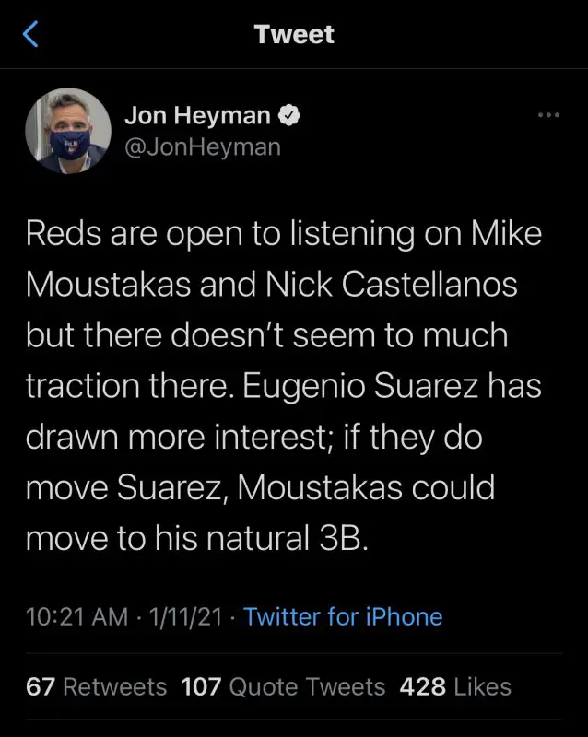Open the three-dot more options menu
588x737 pixels.
tap(548, 115)
